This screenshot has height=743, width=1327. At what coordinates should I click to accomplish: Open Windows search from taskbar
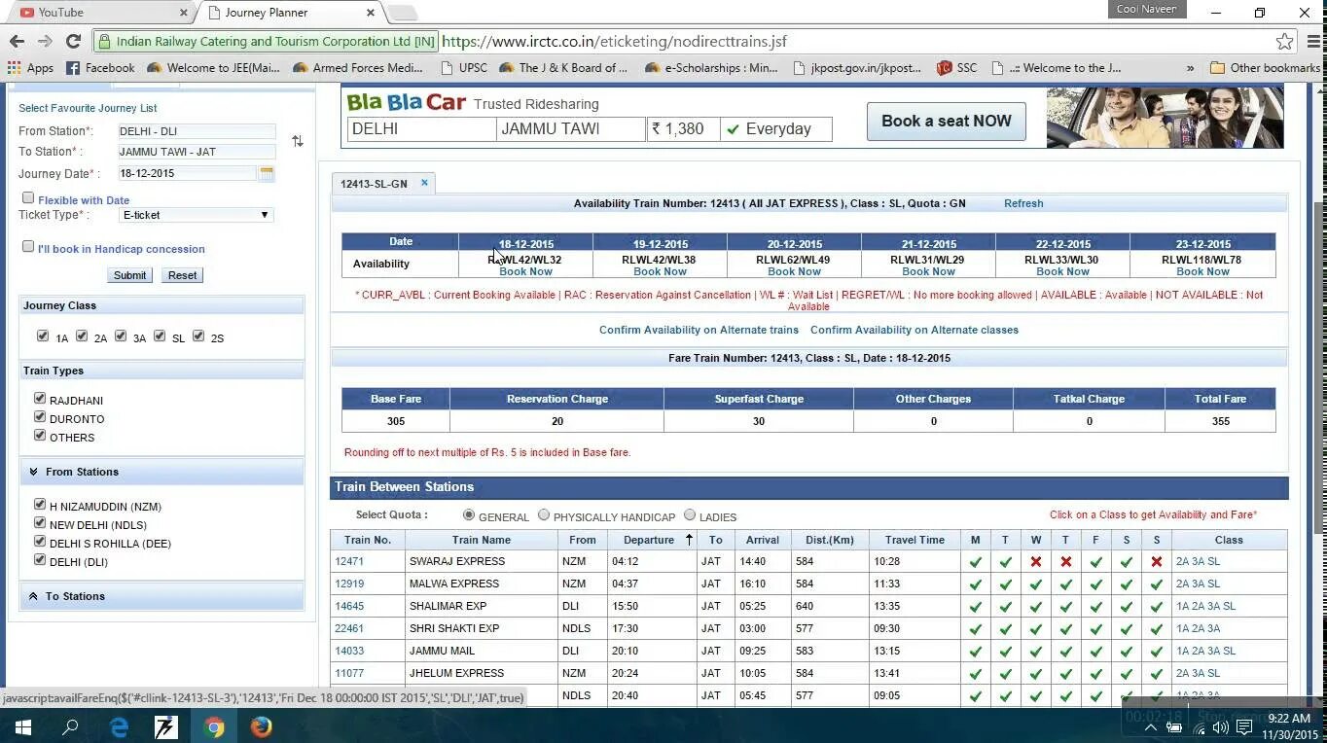[x=70, y=726]
